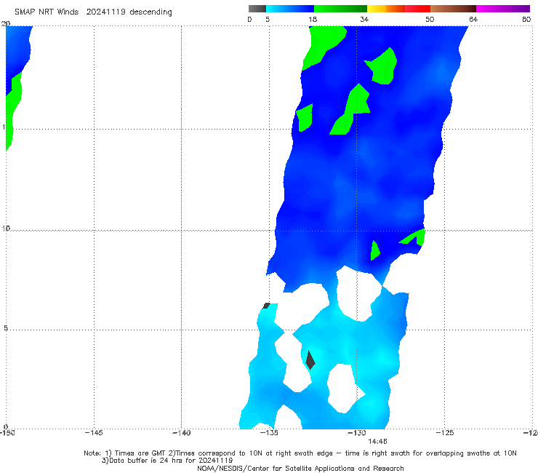Click the title text "SMAP NRT Winds 20241119 descending"

(93, 12)
